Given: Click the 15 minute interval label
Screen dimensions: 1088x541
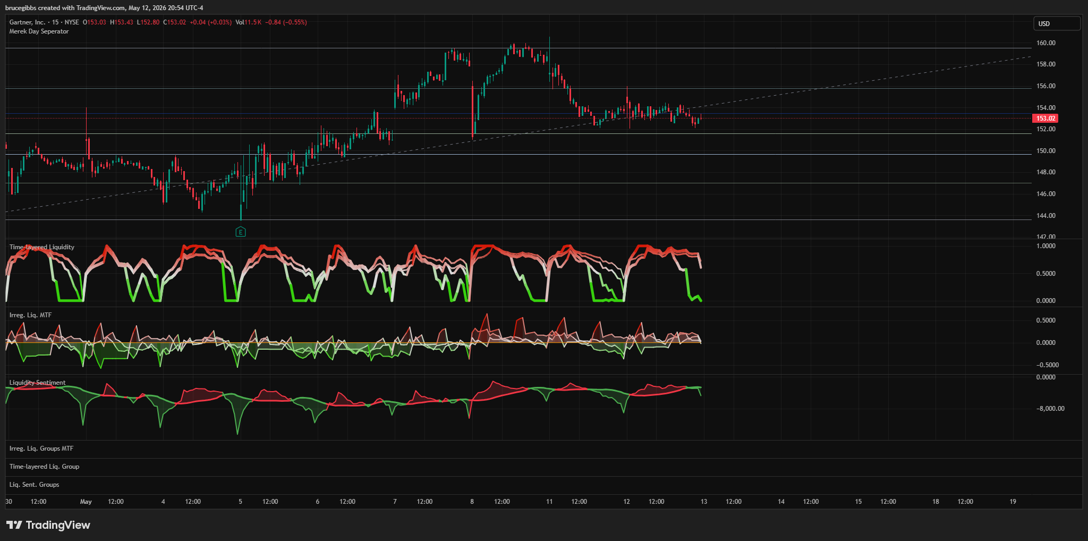Looking at the screenshot, I should [x=55, y=22].
